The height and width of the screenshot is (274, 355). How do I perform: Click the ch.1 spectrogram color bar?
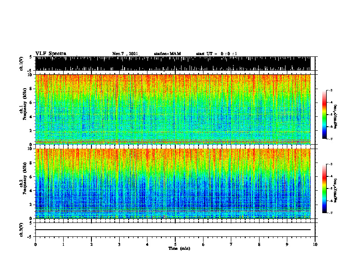(x=324, y=115)
